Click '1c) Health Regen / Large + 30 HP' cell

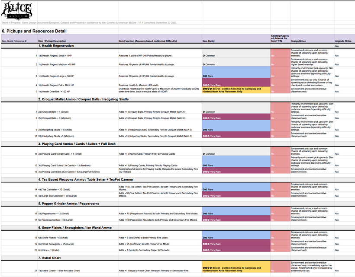78,72
